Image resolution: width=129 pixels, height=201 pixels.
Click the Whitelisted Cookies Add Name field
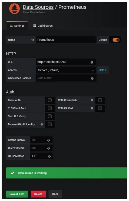66,78
